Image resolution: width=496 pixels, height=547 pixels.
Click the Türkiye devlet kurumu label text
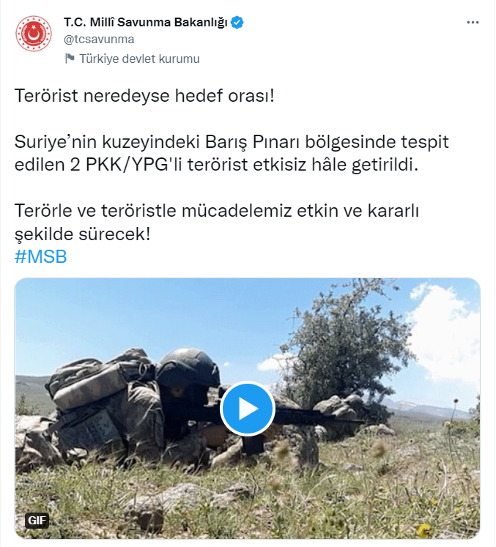coord(139,59)
